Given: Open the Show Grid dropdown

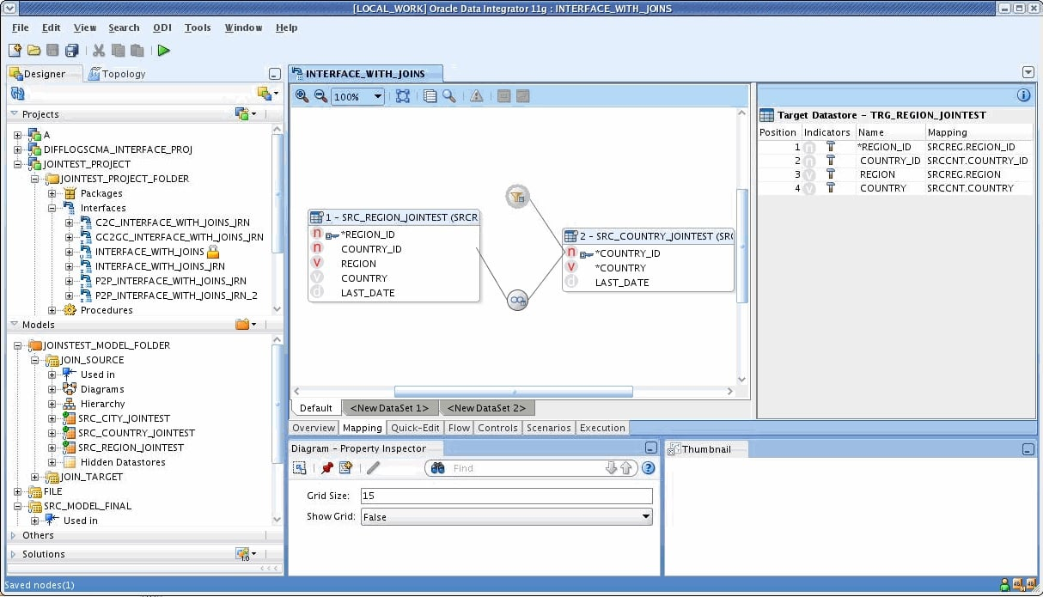Looking at the screenshot, I should 646,516.
